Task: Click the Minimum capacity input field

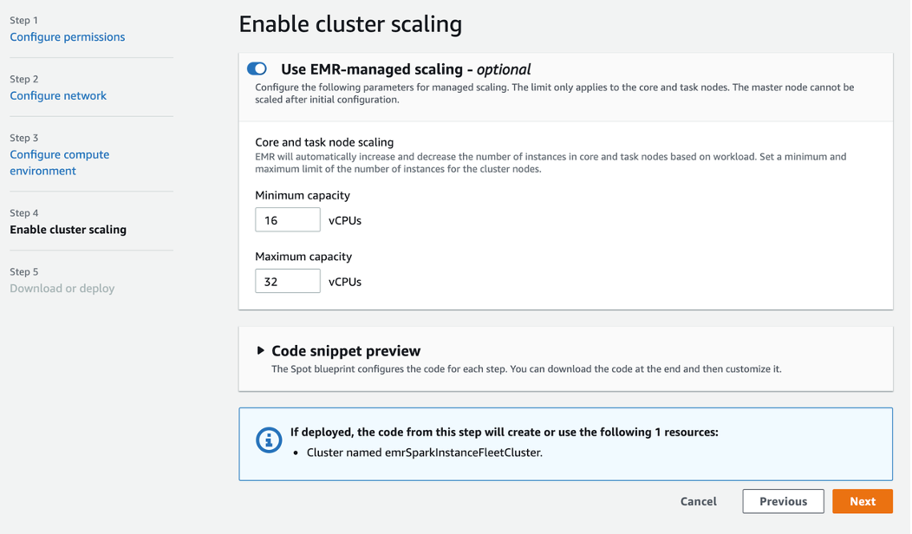Action: [287, 219]
